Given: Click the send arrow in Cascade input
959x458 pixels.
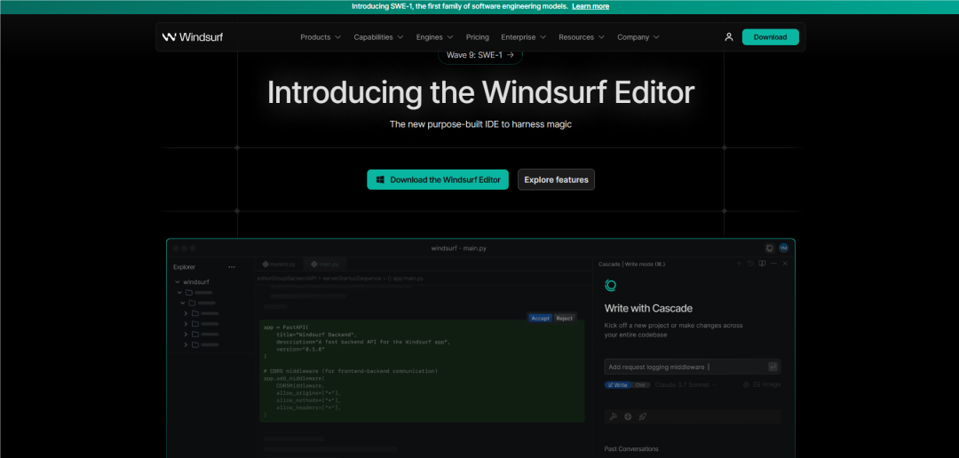Looking at the screenshot, I should point(773,367).
